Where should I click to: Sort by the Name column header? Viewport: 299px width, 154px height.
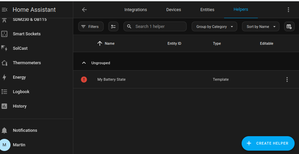tap(110, 43)
